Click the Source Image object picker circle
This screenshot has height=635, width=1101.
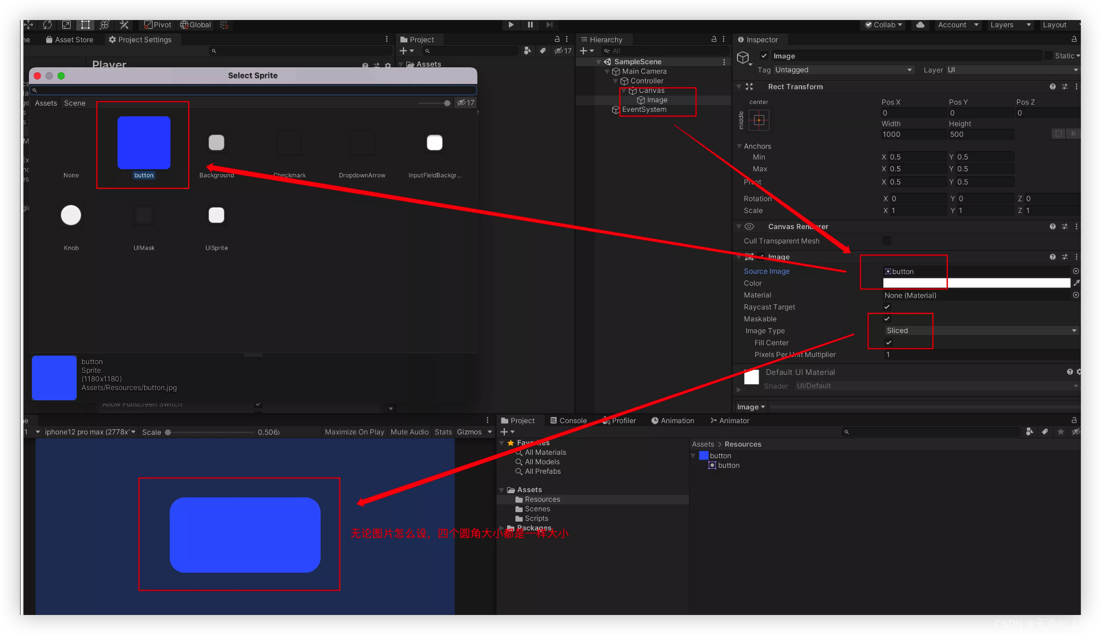pyautogui.click(x=1075, y=271)
